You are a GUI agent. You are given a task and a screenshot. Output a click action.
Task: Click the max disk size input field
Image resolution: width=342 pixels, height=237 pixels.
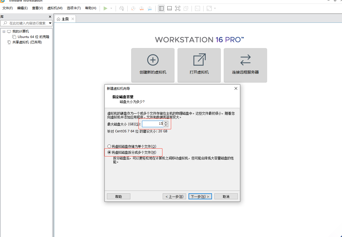pyautogui.click(x=153, y=124)
